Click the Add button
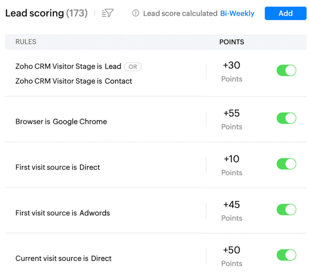Image resolution: width=310 pixels, height=274 pixels. point(286,13)
